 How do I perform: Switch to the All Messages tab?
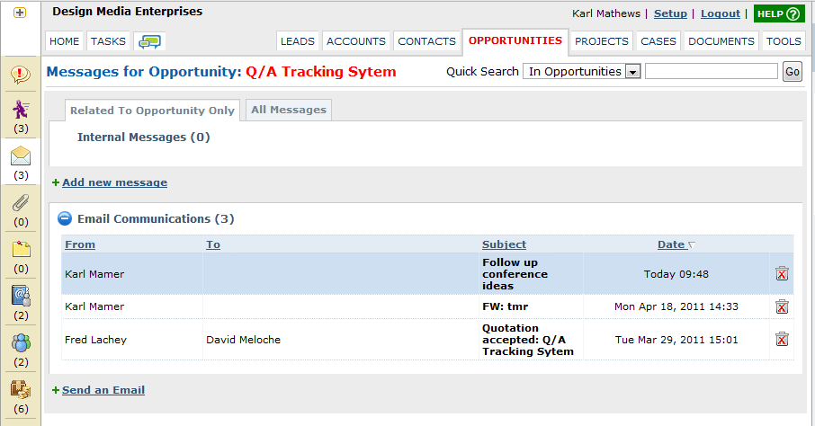[289, 110]
